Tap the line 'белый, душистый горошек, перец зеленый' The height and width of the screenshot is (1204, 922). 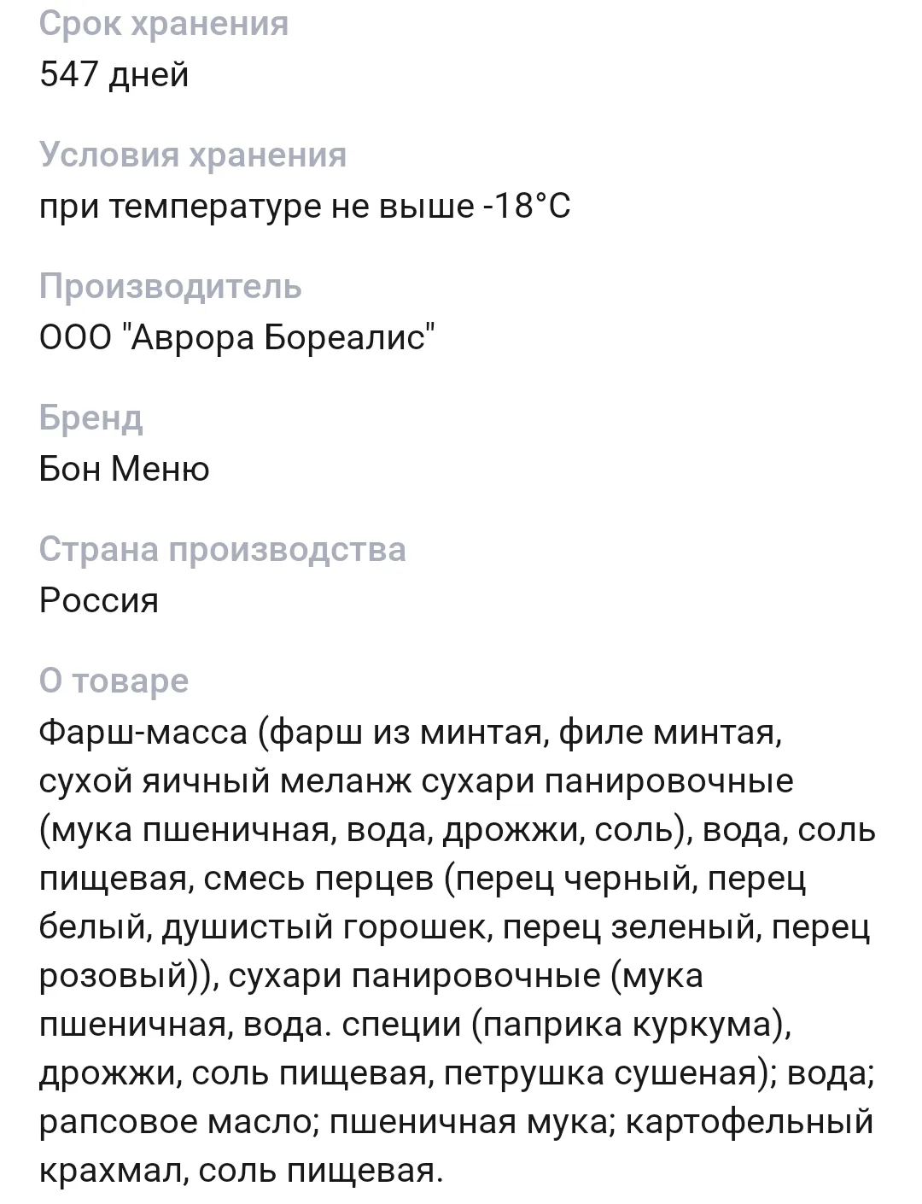[x=455, y=928]
